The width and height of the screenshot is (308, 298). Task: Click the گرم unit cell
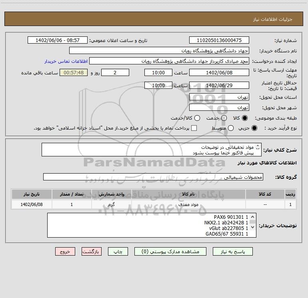[x=111, y=204]
